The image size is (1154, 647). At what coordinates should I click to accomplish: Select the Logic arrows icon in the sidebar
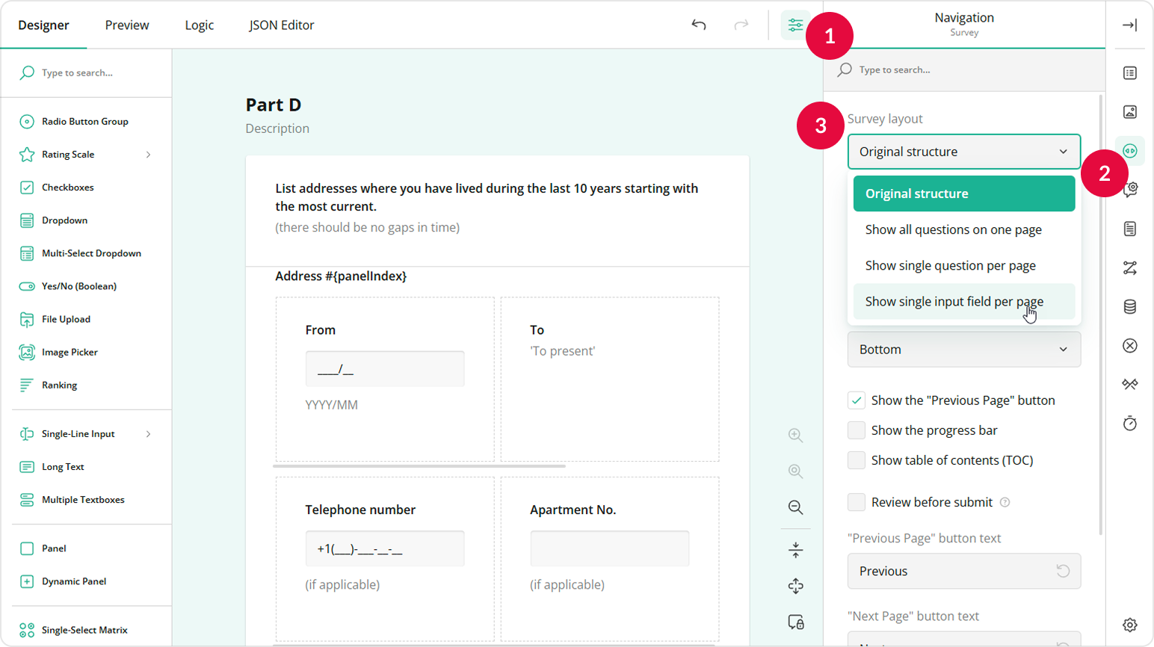1129,267
